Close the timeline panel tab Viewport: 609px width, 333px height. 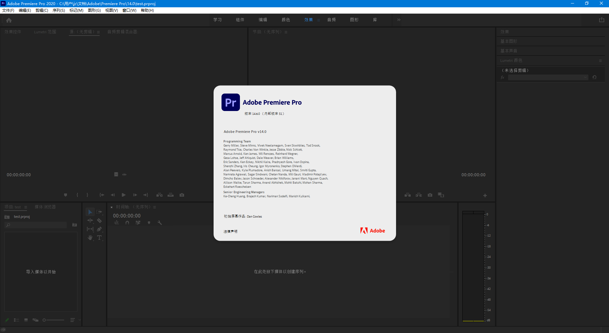pos(111,207)
